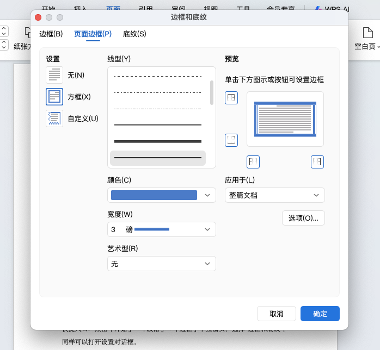Image resolution: width=380 pixels, height=350 pixels.
Task: Select the highlighted thick-thin line style
Action: click(158, 158)
